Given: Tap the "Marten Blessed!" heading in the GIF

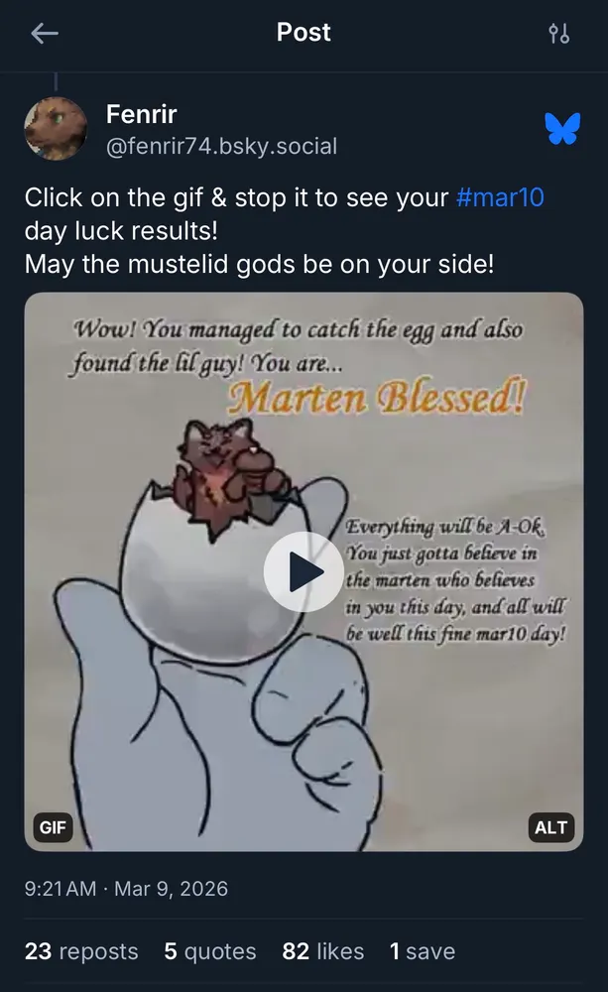Looking at the screenshot, I should 376,398.
